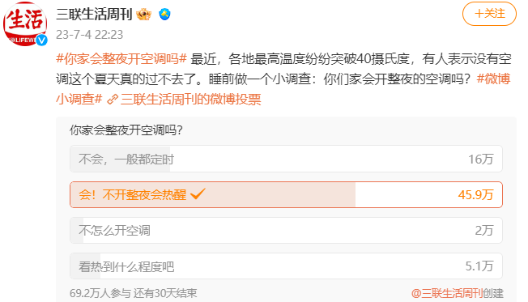528x302 pixels.
Task: Open 三联生活周刊的微博投票 link
Action: pos(190,100)
